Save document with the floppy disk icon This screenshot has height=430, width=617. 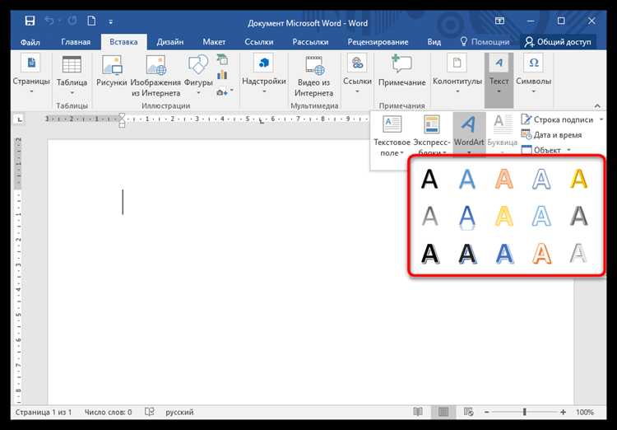[x=30, y=21]
